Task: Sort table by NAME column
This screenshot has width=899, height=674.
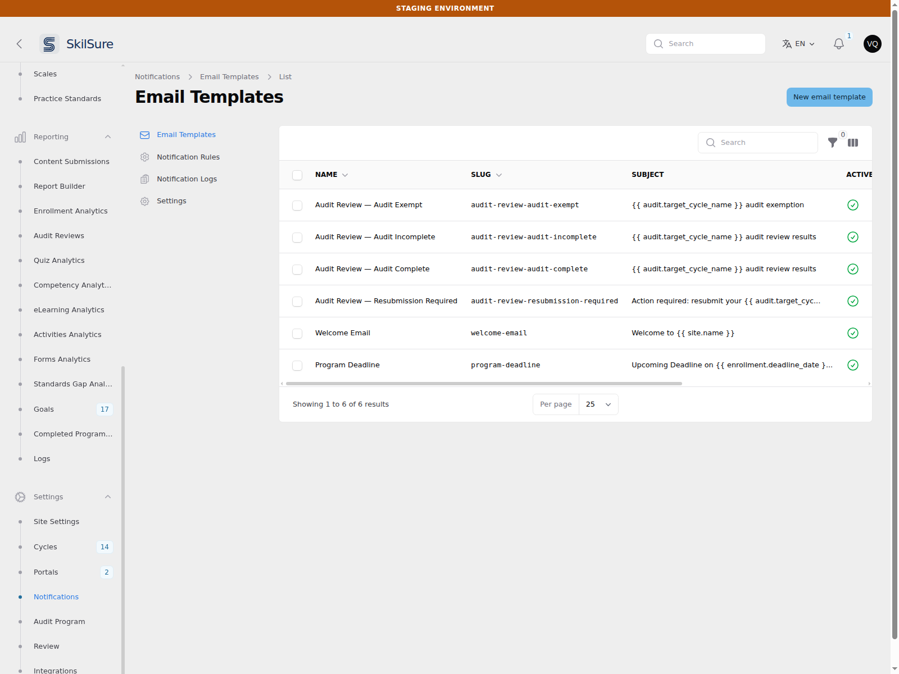Action: coord(332,175)
